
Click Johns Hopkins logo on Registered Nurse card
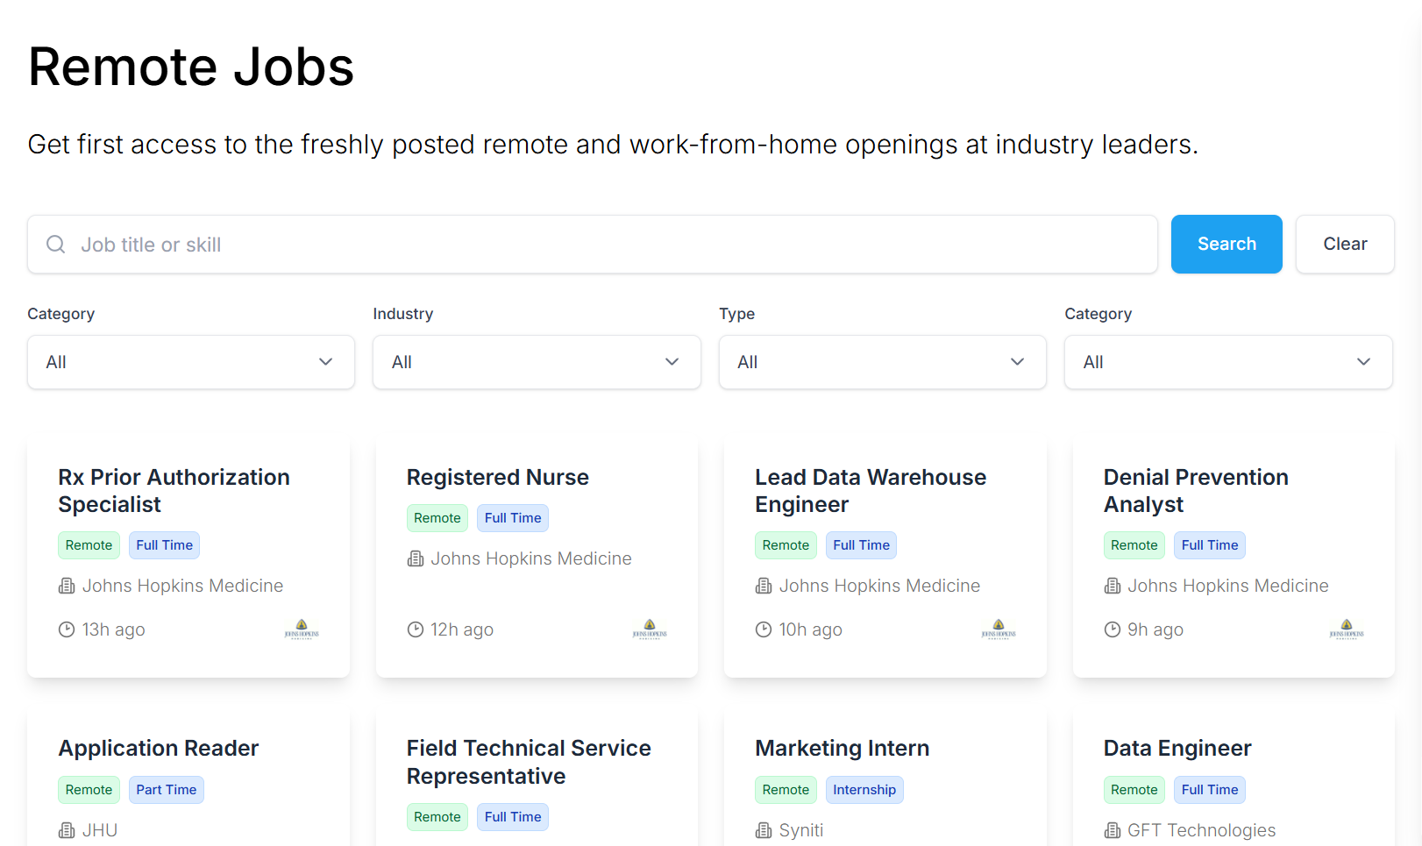tap(650, 629)
